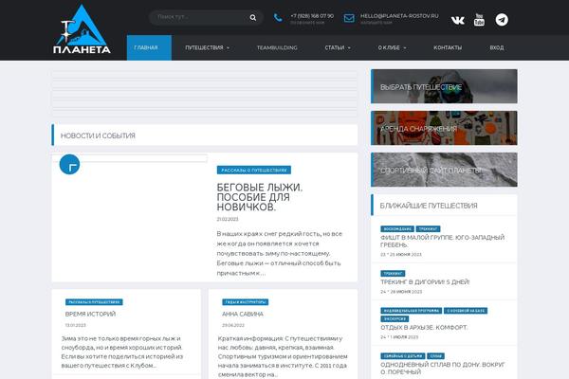Click the Сплав tag
The image size is (569, 379).
[436, 356]
